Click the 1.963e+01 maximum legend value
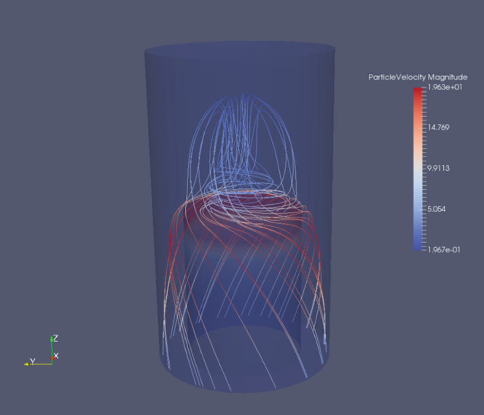 pyautogui.click(x=445, y=87)
